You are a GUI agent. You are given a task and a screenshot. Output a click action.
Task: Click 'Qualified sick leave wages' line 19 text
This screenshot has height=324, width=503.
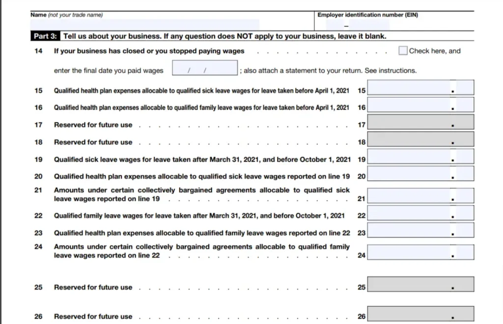pos(202,160)
